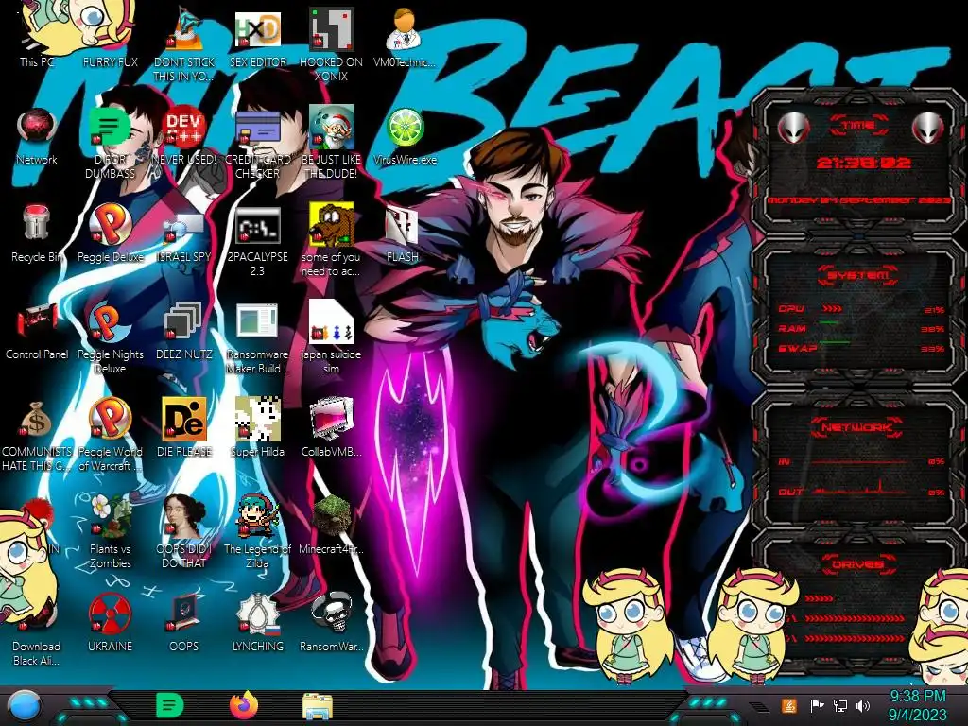Click the right alien head emblem in widget
968x726 pixels.
pos(927,129)
